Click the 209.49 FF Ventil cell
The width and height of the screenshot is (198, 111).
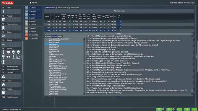pyautogui.click(x=95, y=22)
